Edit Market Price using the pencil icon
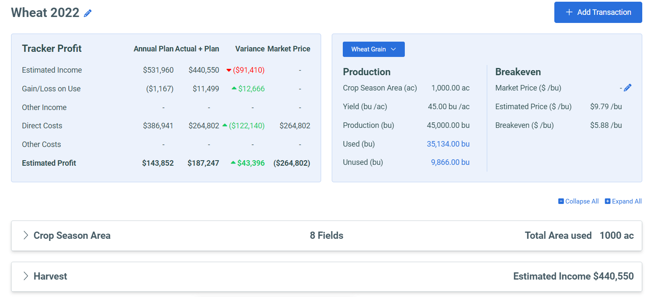 click(x=627, y=87)
